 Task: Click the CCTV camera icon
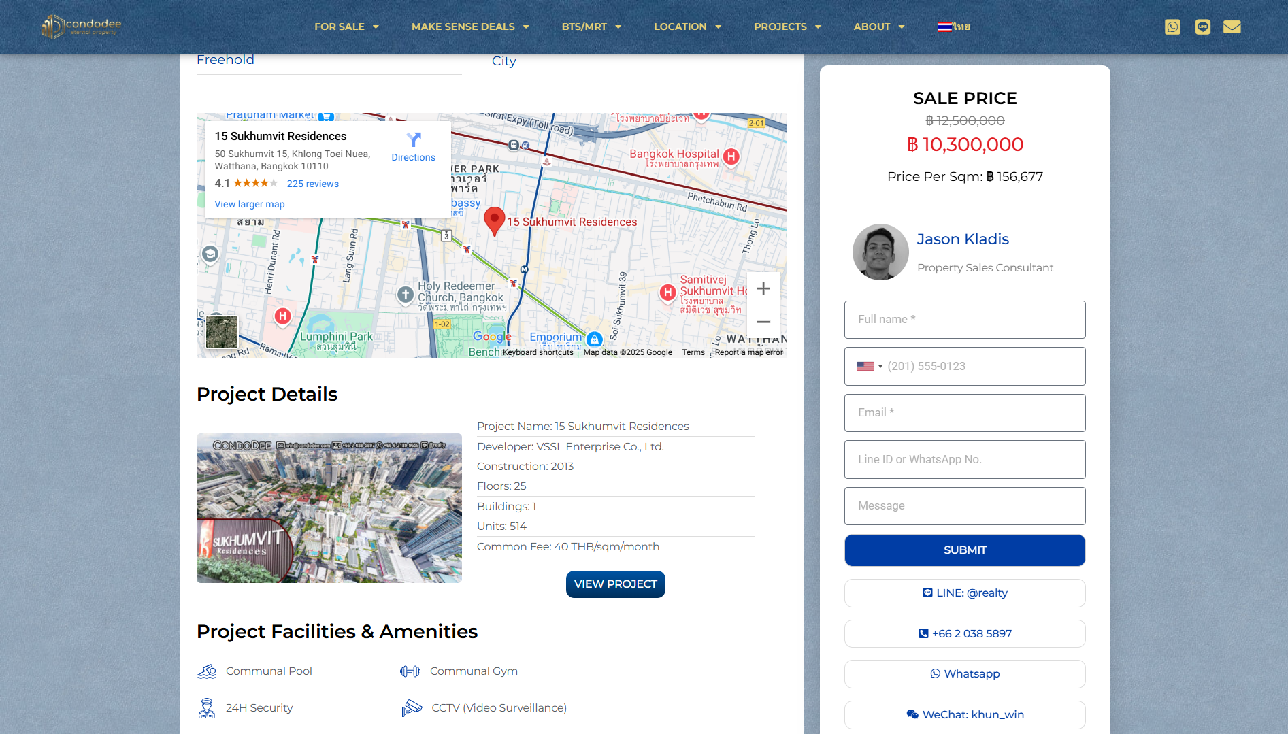pyautogui.click(x=412, y=708)
